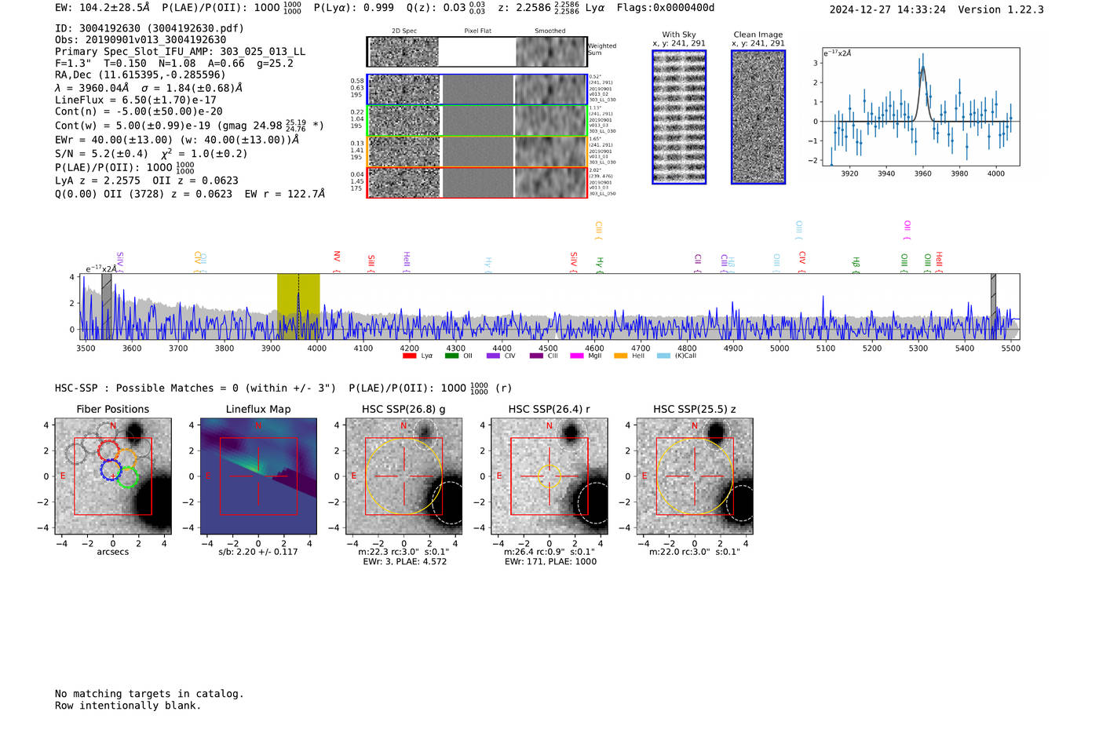
Task: Click the 'Flags:0x0000400d' header text
Action: tap(666, 7)
